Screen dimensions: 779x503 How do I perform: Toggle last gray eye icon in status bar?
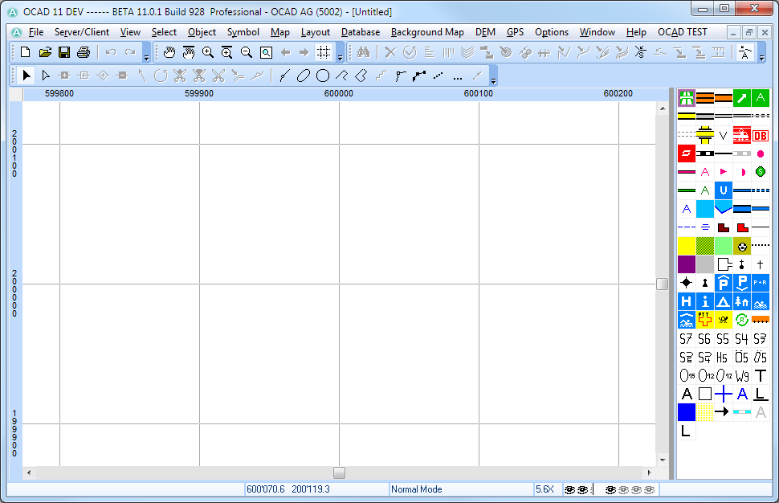[x=650, y=489]
